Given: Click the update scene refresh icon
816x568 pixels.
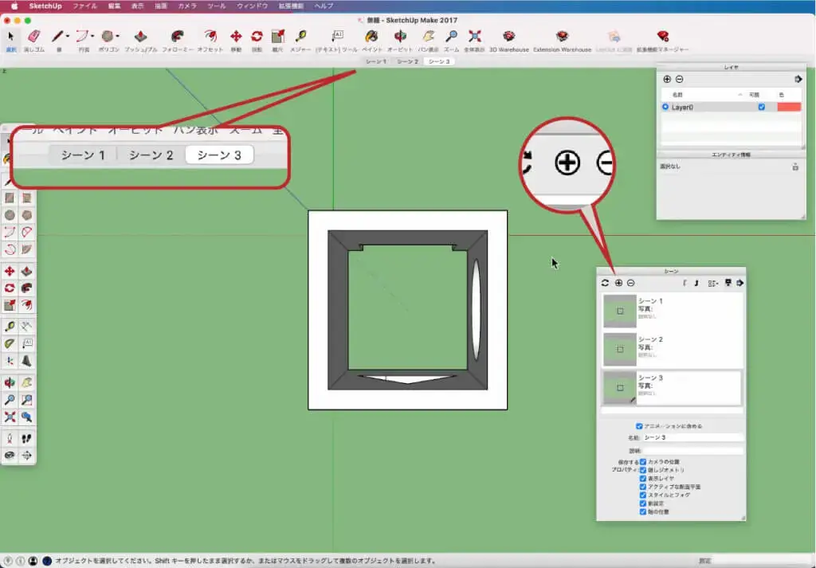Looking at the screenshot, I should click(606, 283).
